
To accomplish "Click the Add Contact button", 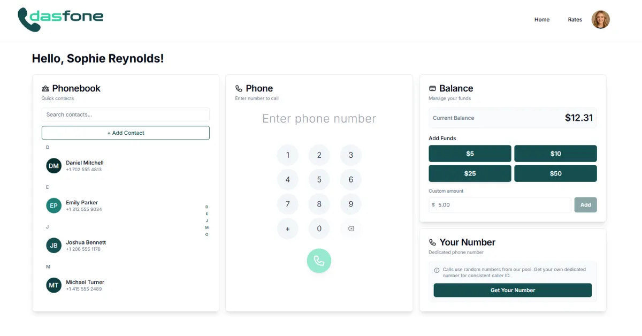I will tap(126, 133).
